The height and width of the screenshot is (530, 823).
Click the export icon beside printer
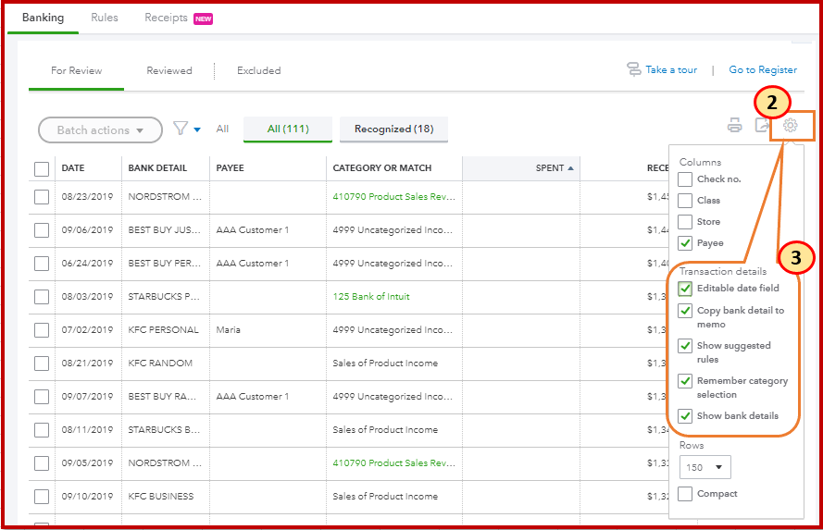click(762, 125)
